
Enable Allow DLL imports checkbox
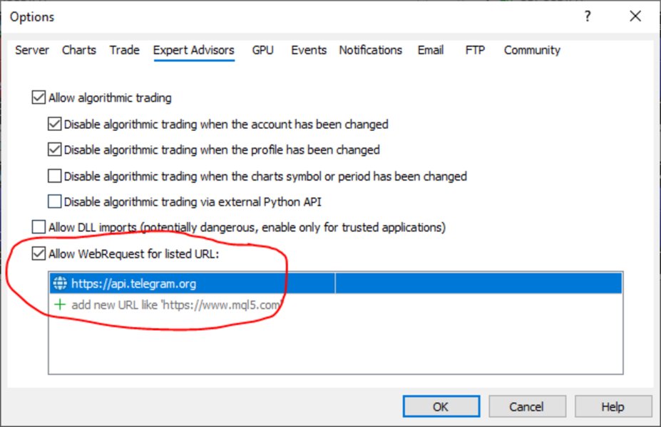[x=39, y=227]
